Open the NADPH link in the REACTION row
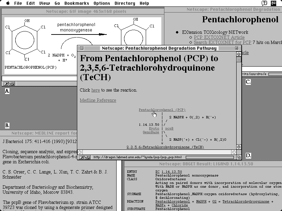Image resolution: width=282 pixels, height=211 pixels. click(201, 202)
